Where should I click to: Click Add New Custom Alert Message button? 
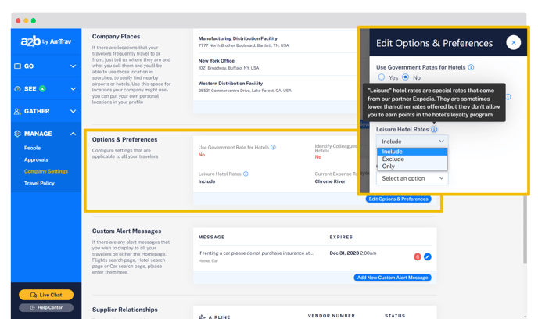[x=393, y=278]
